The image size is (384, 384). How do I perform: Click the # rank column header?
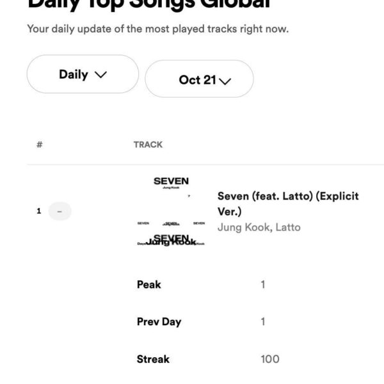click(x=39, y=145)
